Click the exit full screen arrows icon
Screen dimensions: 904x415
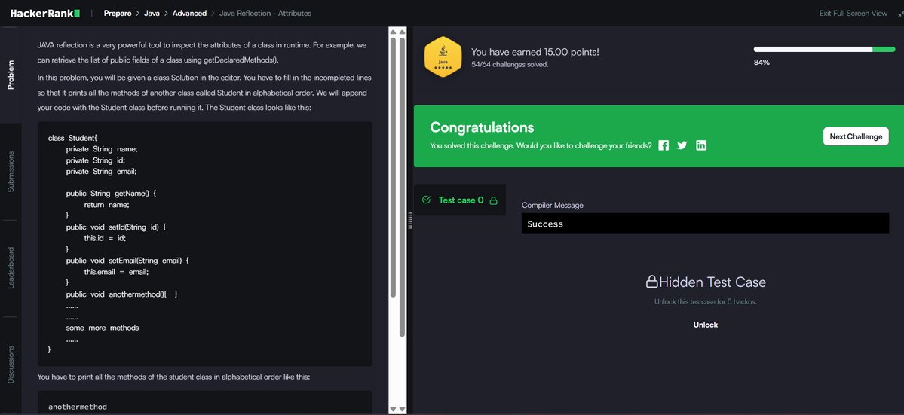(899, 14)
